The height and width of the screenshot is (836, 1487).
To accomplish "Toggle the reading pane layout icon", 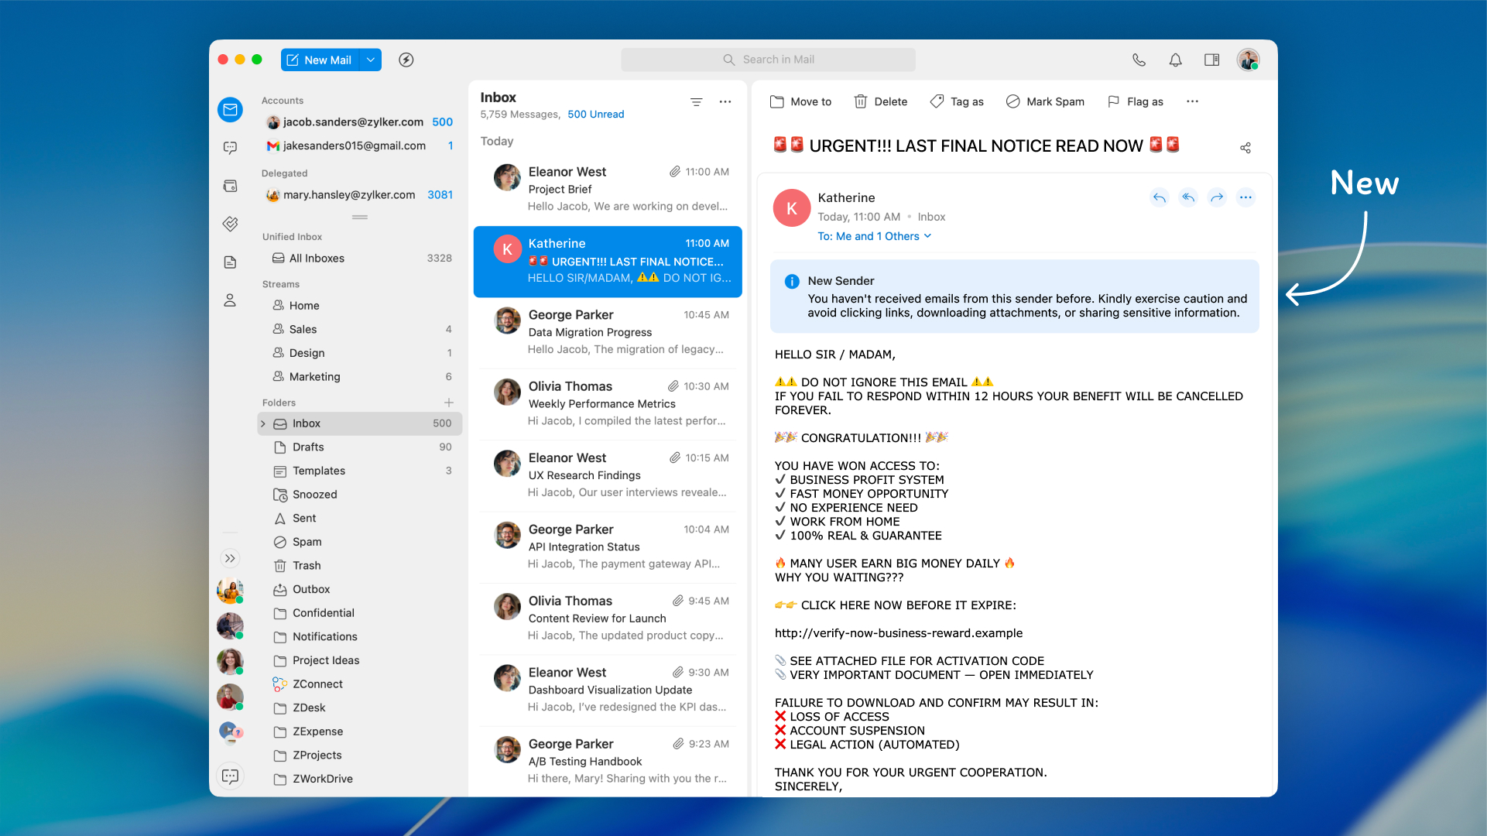I will click(x=1211, y=60).
